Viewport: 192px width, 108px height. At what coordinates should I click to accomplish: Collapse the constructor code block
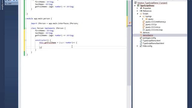(25, 40)
